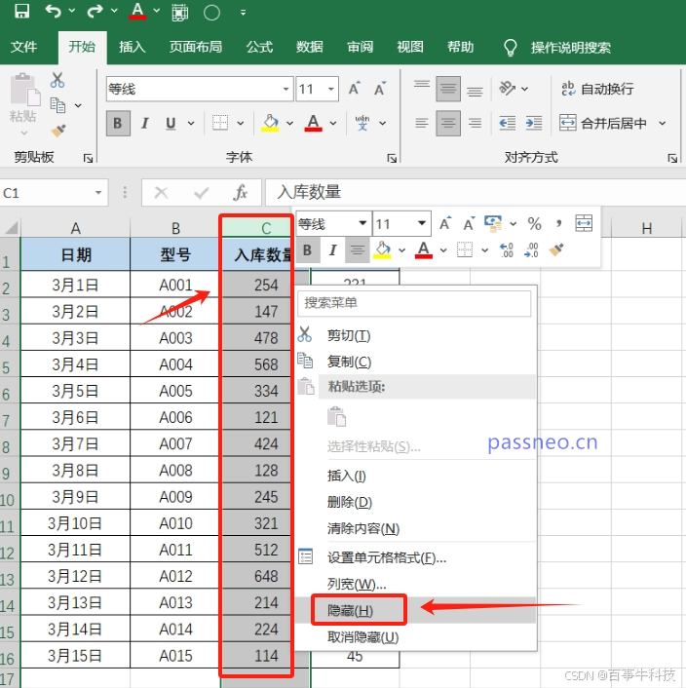Click the Save icon in quick access toolbar
This screenshot has width=686, height=688.
tap(21, 11)
